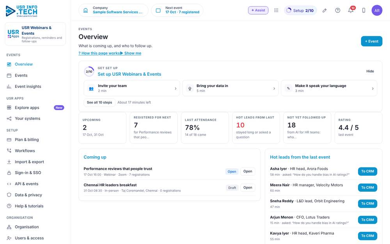
Task: Open Users & access in the sidebar
Action: point(35,238)
